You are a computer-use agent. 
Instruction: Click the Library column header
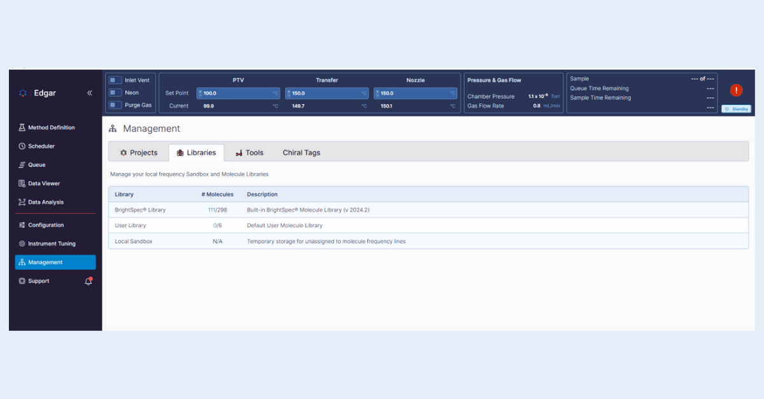click(x=124, y=194)
